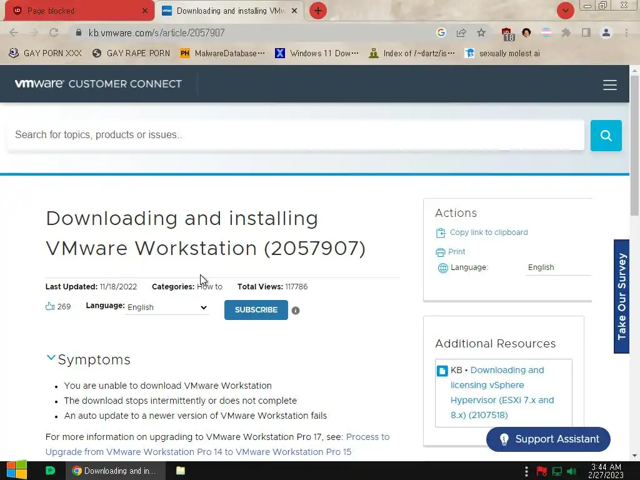
Task: Click the share page icon
Action: tap(461, 32)
